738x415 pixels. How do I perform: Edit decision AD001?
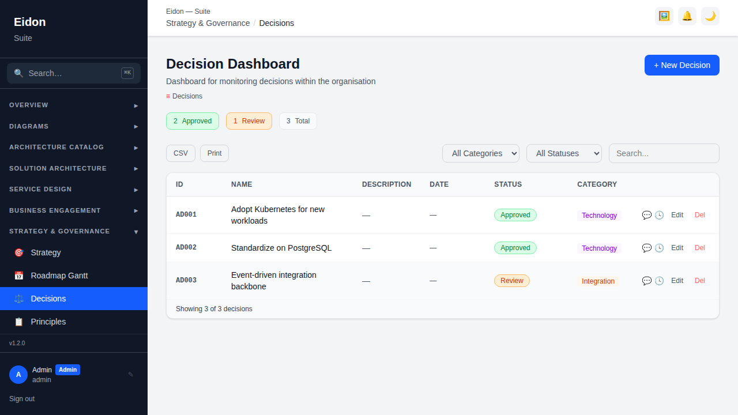[x=677, y=215]
